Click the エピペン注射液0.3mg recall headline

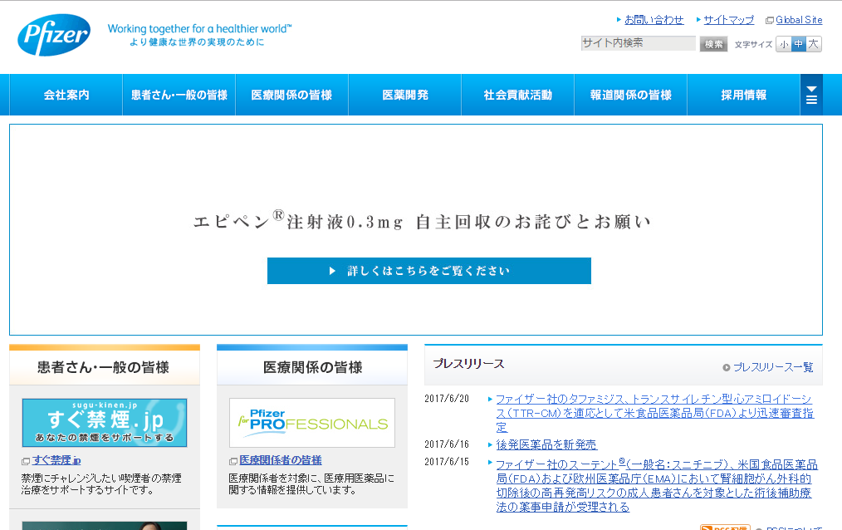(422, 220)
